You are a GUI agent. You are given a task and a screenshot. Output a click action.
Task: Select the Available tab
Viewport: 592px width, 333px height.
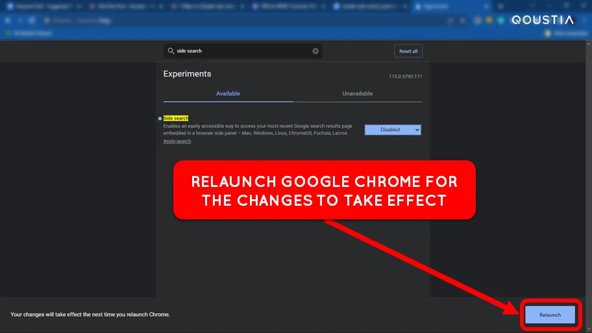(x=228, y=93)
